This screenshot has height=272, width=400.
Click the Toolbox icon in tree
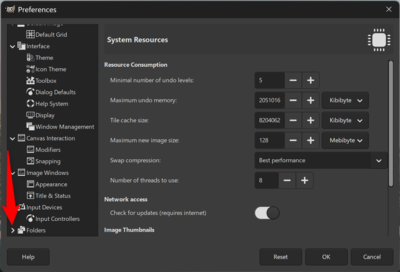point(30,81)
